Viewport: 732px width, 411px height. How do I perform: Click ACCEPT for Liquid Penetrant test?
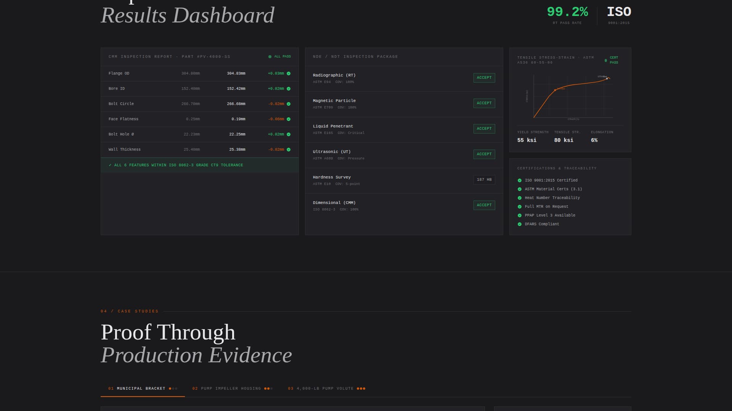click(x=484, y=129)
